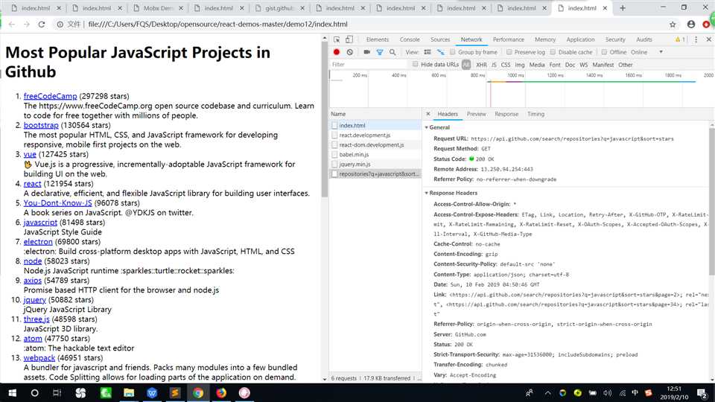Open a new browser tab

(x=623, y=7)
